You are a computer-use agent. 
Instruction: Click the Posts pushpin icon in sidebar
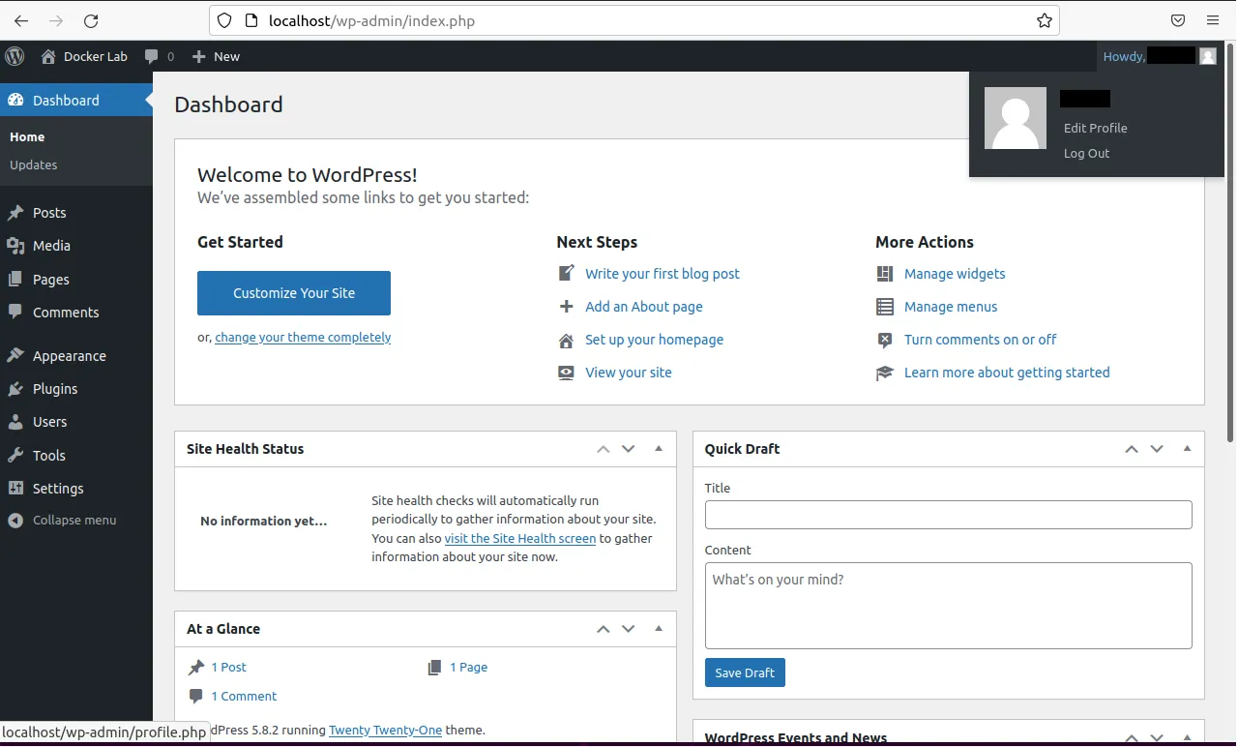pyautogui.click(x=15, y=213)
